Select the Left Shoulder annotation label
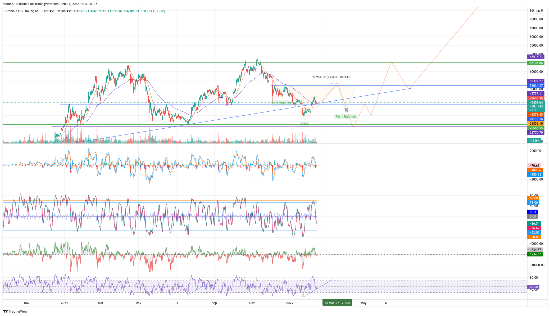This screenshot has width=550, height=316. 282,103
